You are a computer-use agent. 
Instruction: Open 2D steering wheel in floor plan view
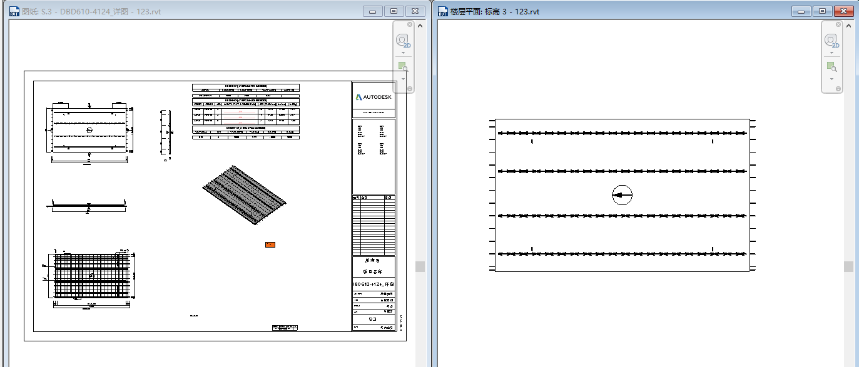pos(831,41)
